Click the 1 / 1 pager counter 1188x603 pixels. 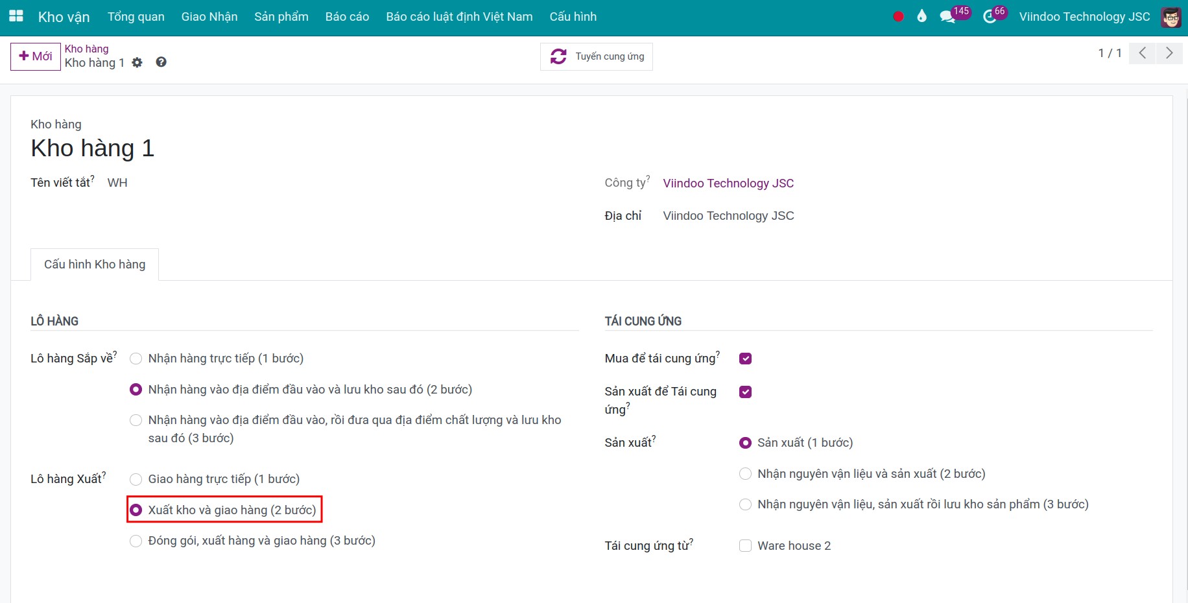(1110, 53)
